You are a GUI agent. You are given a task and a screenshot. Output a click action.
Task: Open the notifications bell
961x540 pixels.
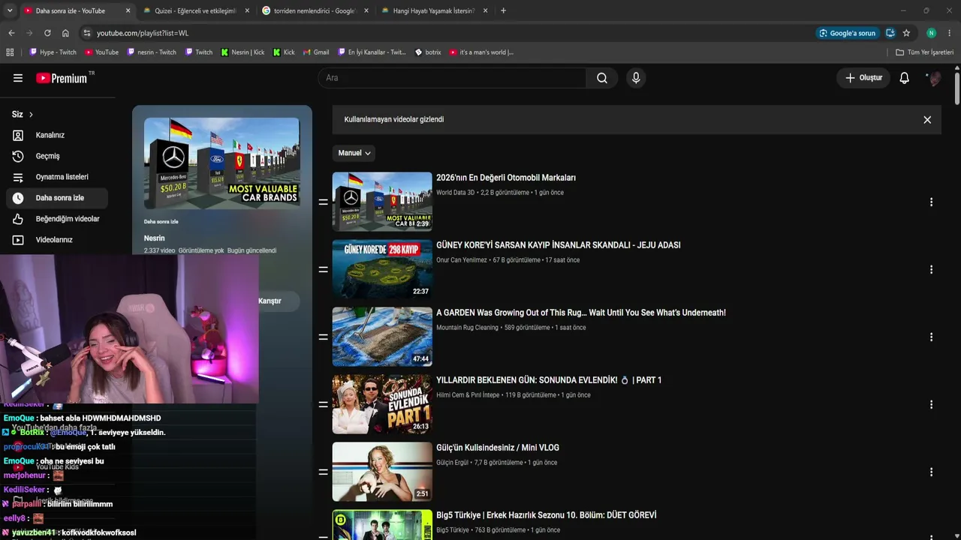pyautogui.click(x=905, y=78)
